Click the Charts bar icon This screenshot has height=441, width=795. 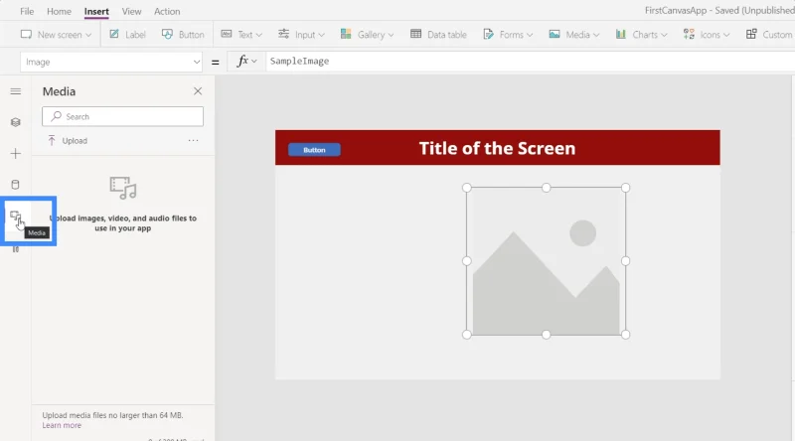coord(620,34)
